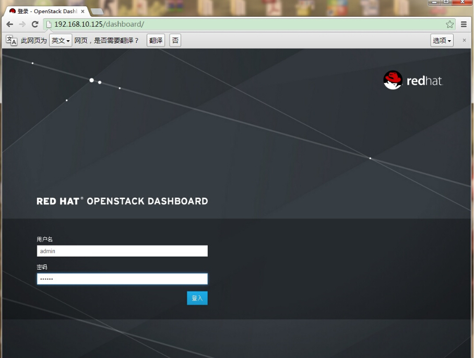The width and height of the screenshot is (474, 358).
Task: Click the 否 button to decline translation
Action: [x=175, y=40]
